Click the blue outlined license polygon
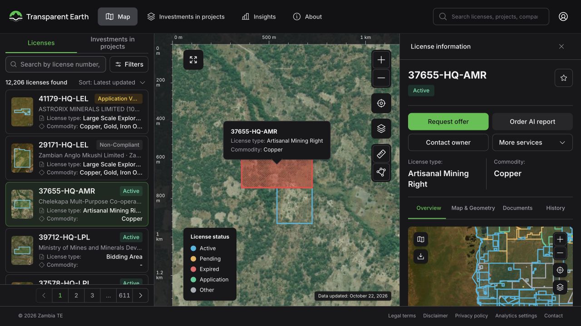 (x=295, y=206)
